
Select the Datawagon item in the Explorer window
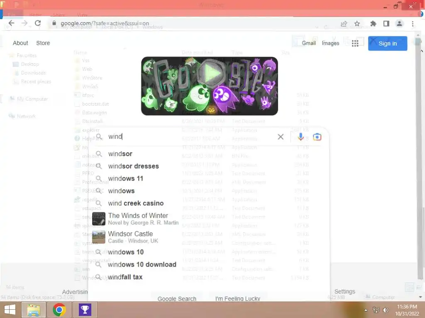pyautogui.click(x=94, y=113)
